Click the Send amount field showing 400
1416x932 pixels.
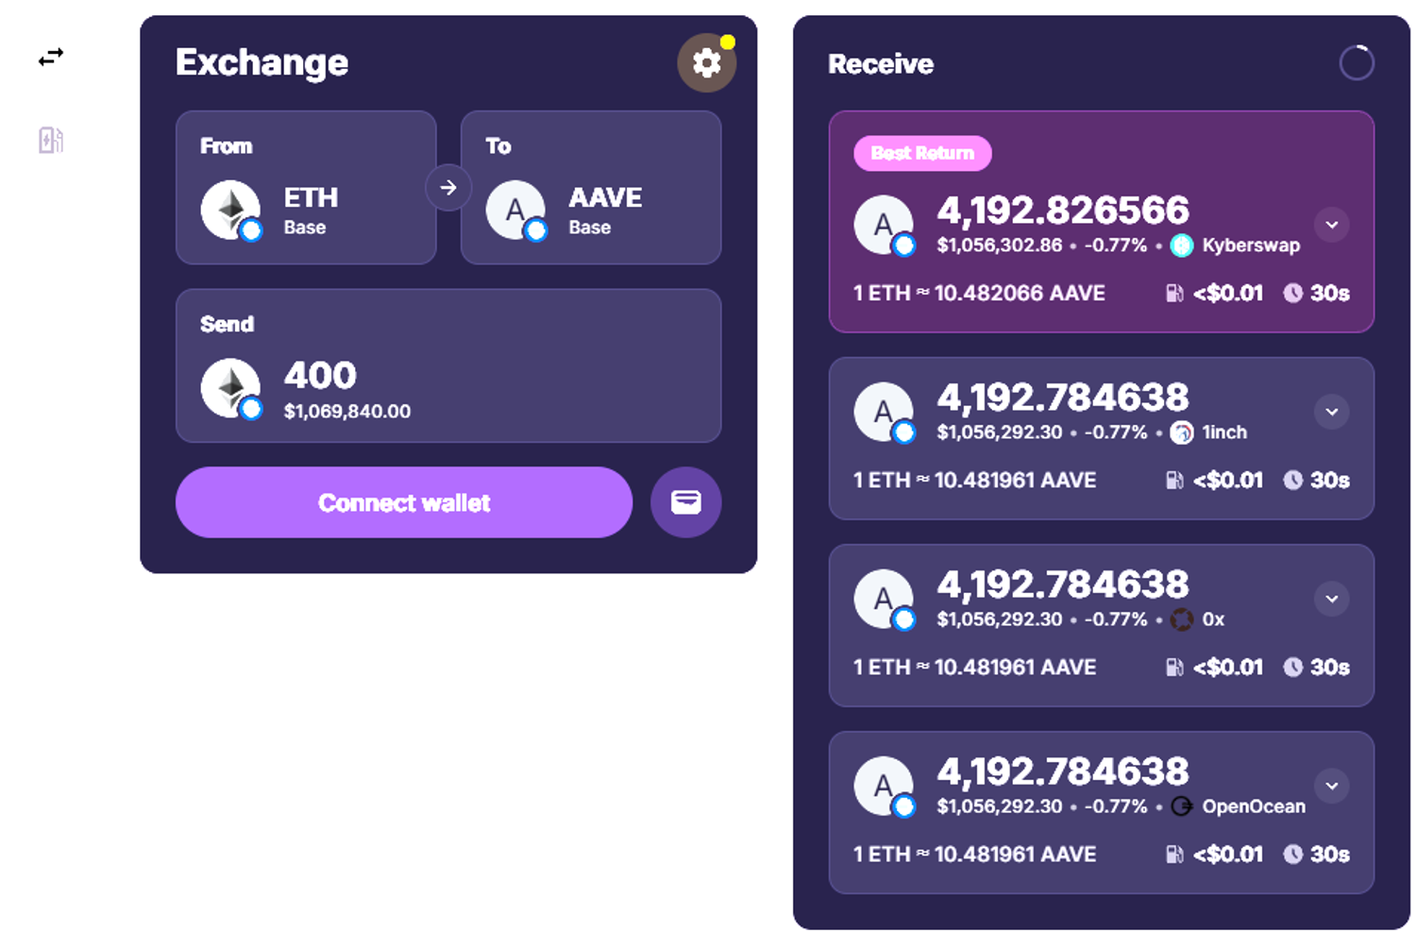click(448, 376)
